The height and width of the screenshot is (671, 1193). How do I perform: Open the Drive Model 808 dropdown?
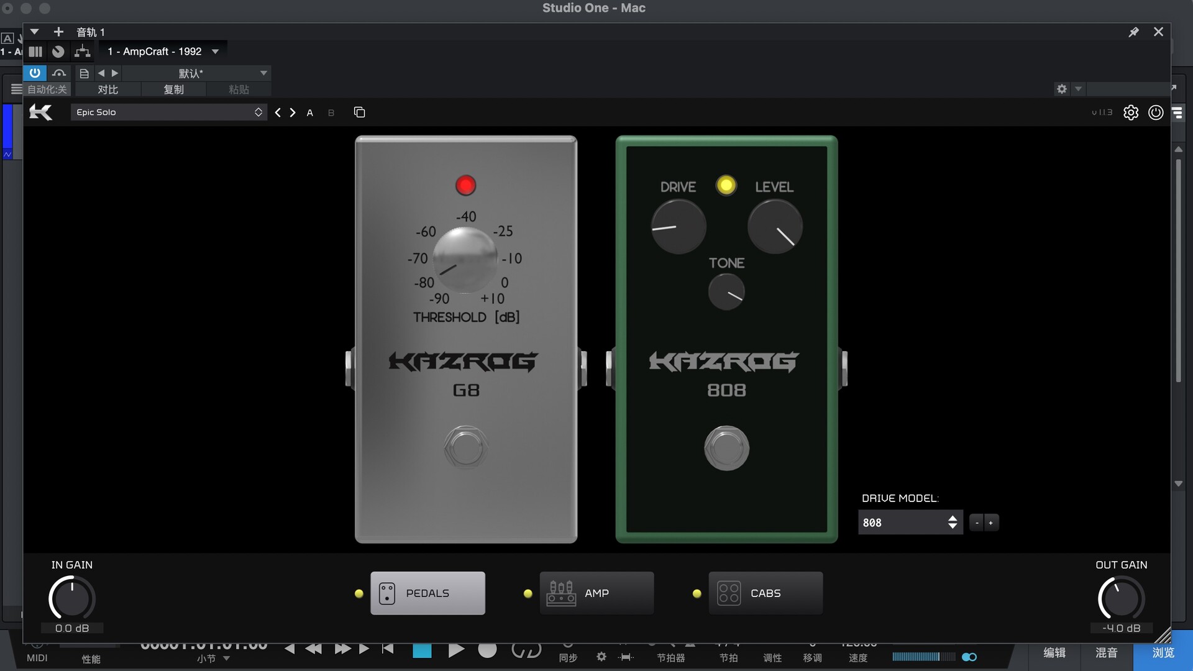point(910,523)
